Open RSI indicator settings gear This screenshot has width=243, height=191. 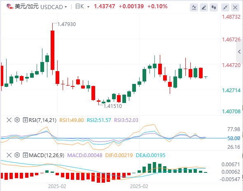click(x=17, y=120)
